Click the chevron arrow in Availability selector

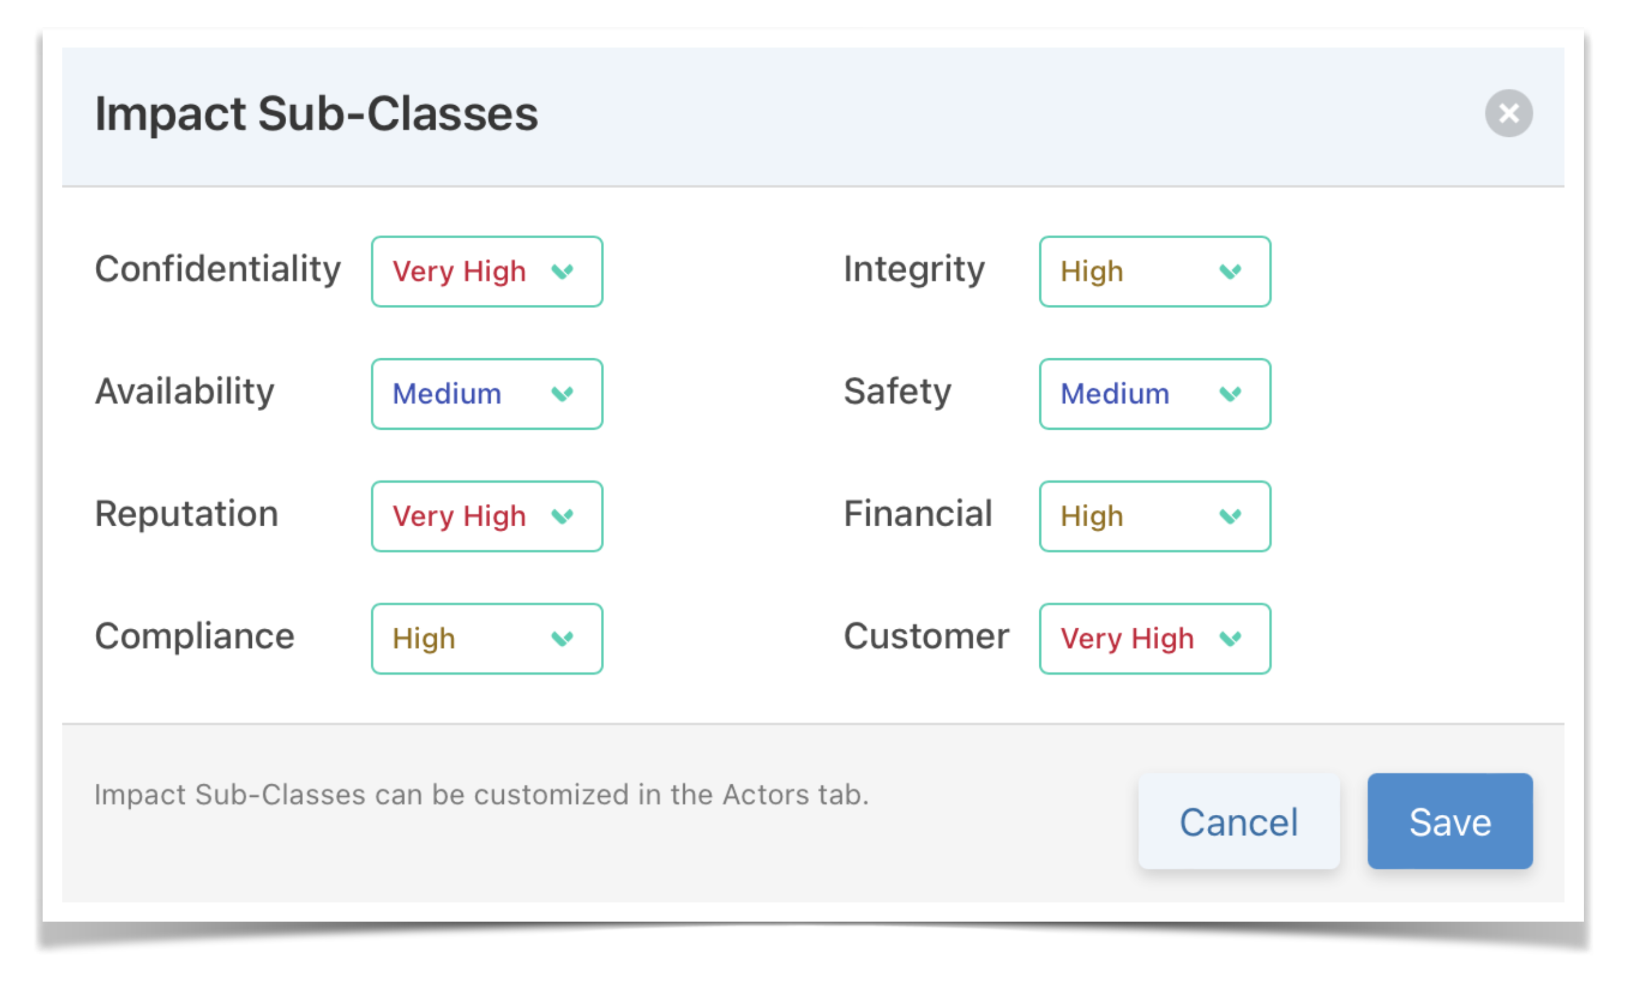coord(562,394)
